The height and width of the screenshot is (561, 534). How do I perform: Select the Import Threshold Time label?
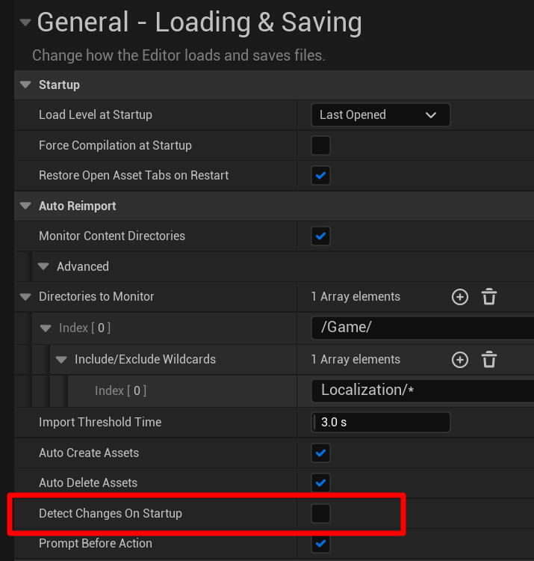click(100, 422)
